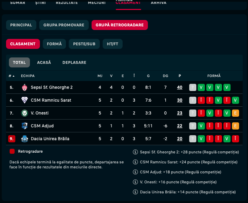Select the GRUPA PROMOVARE group
Viewport: 248px width, 203px height.
point(64,25)
